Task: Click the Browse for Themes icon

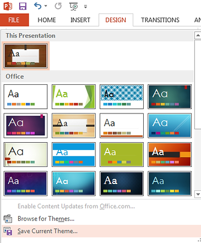Action: tap(8, 219)
